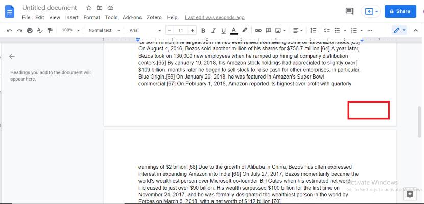Click the right indent marker on ruler
Image resolution: width=424 pixels, height=204 pixels.
coord(362,40)
